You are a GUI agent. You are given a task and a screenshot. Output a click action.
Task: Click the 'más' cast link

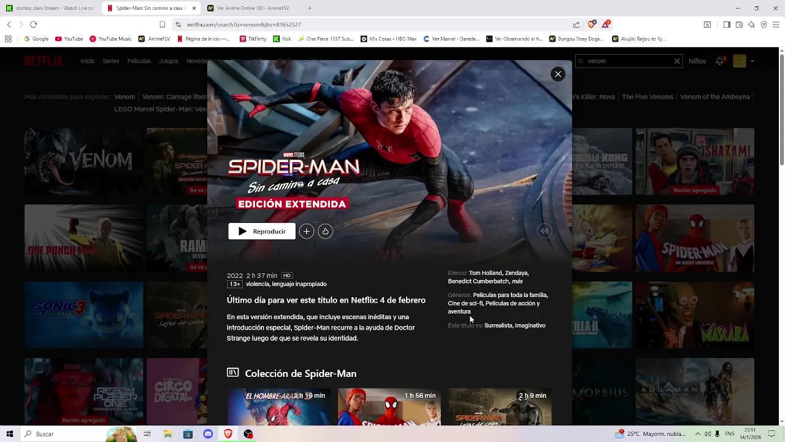pos(517,281)
